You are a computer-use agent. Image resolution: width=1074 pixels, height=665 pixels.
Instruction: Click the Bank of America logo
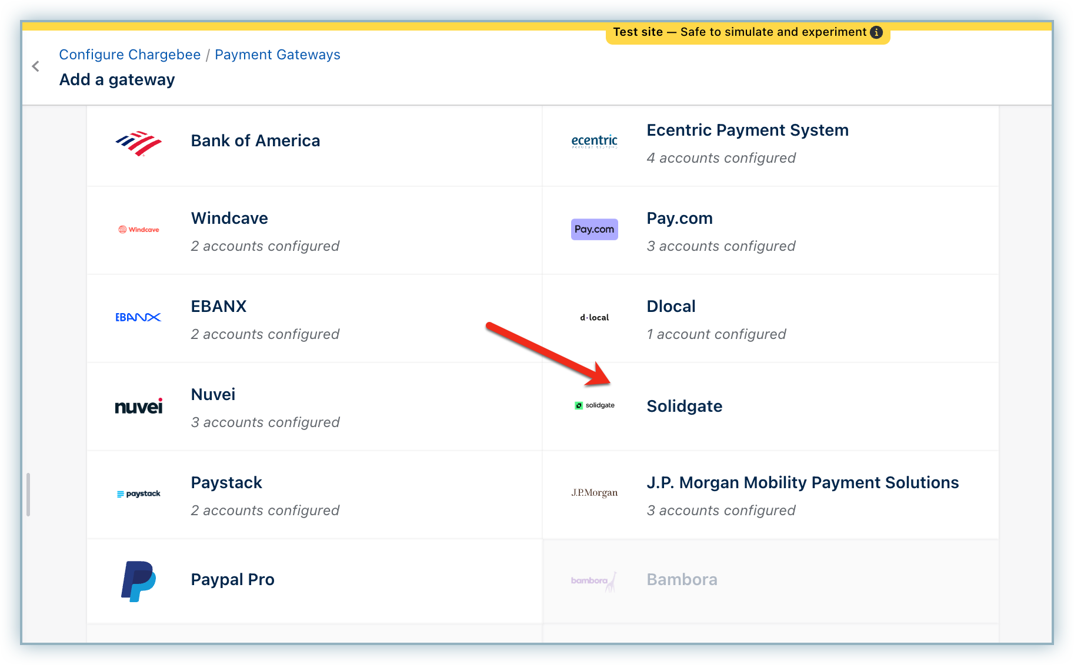[x=139, y=143]
